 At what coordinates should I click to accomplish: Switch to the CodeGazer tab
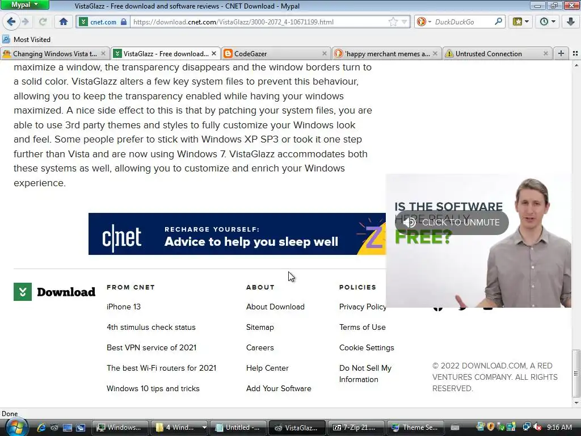[276, 54]
